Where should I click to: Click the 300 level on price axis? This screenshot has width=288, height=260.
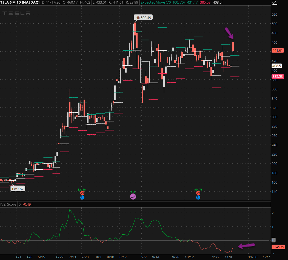pos(274,117)
